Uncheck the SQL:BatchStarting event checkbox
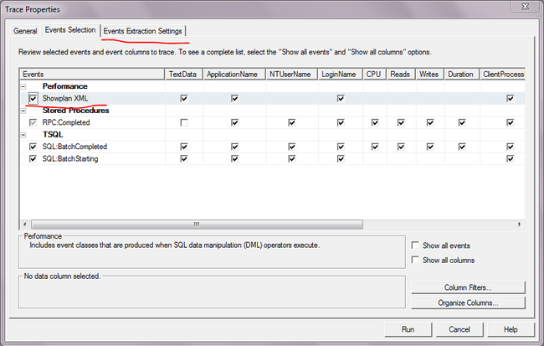 coord(33,158)
